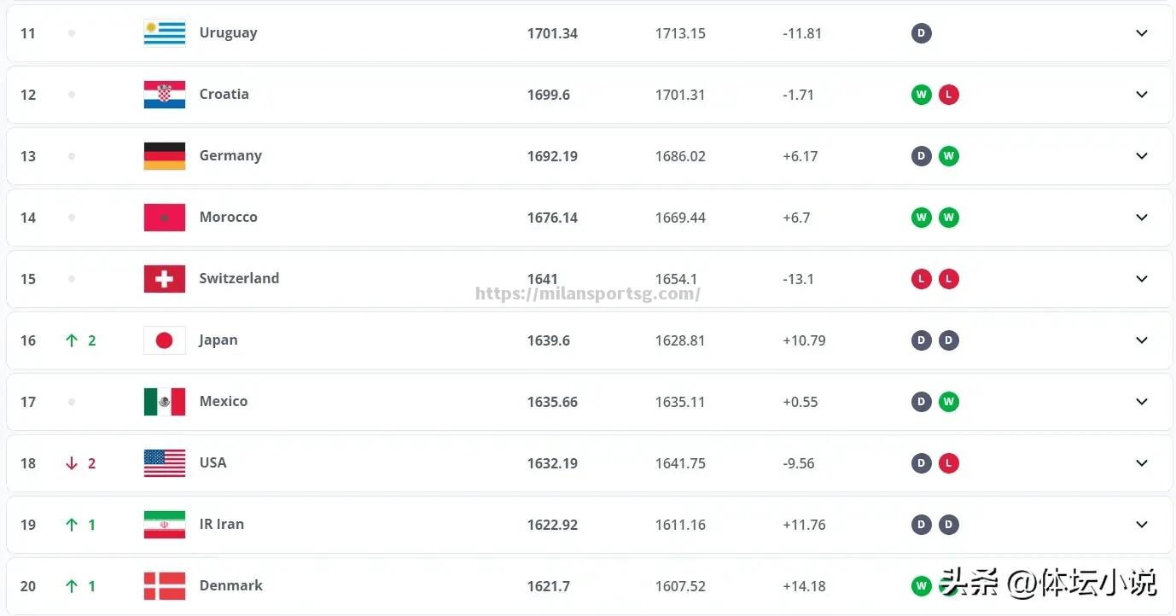The width and height of the screenshot is (1176, 616).
Task: Click the IR Iran flag icon
Action: (165, 525)
